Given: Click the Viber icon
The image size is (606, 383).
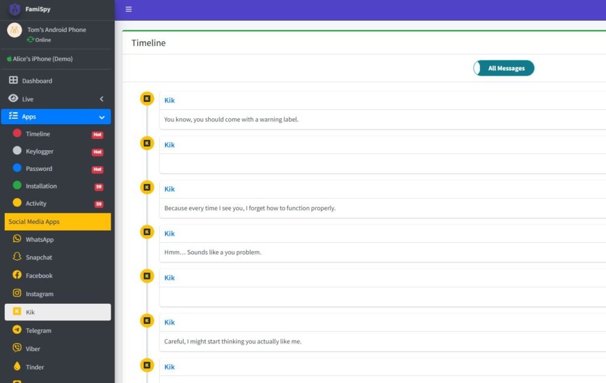Looking at the screenshot, I should coord(17,348).
